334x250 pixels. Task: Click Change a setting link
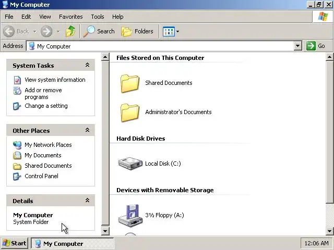46,106
